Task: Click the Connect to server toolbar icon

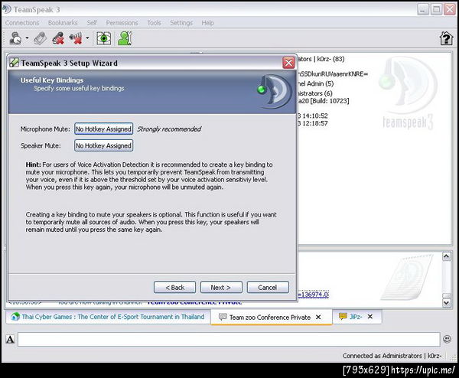Action: click(15, 38)
